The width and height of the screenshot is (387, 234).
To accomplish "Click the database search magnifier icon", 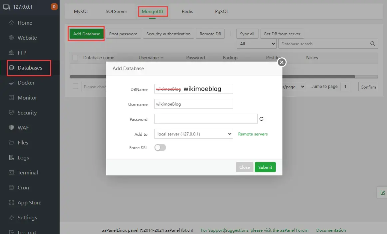I will (373, 44).
